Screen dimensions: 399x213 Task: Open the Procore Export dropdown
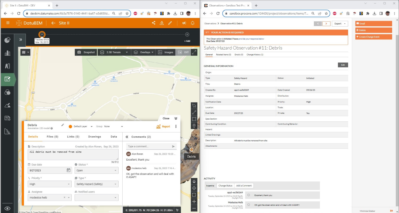click(x=340, y=24)
